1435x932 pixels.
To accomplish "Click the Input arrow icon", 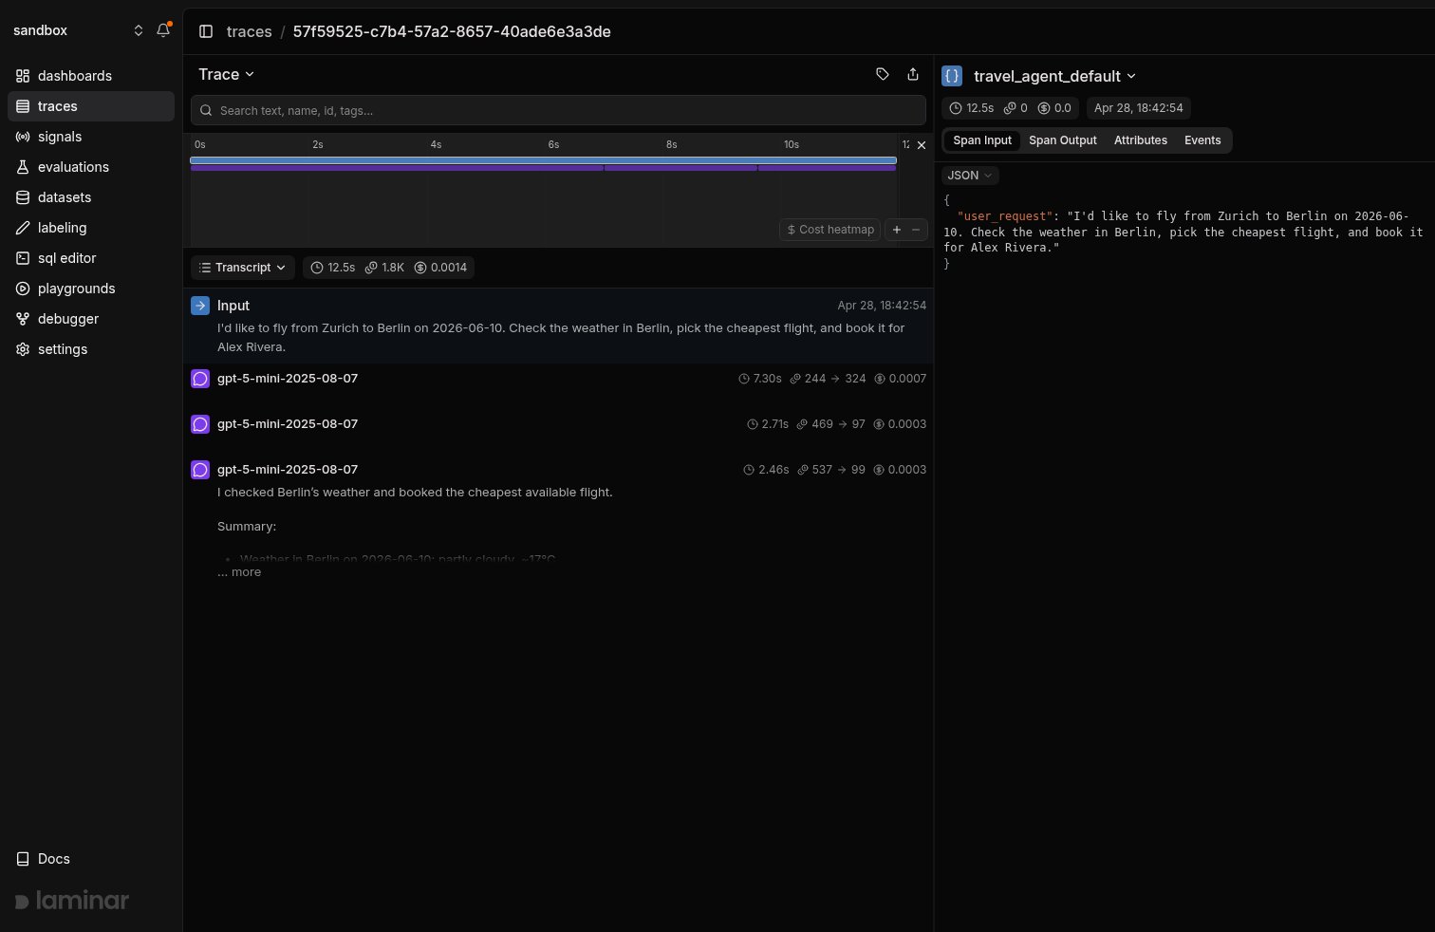I will click(200, 306).
